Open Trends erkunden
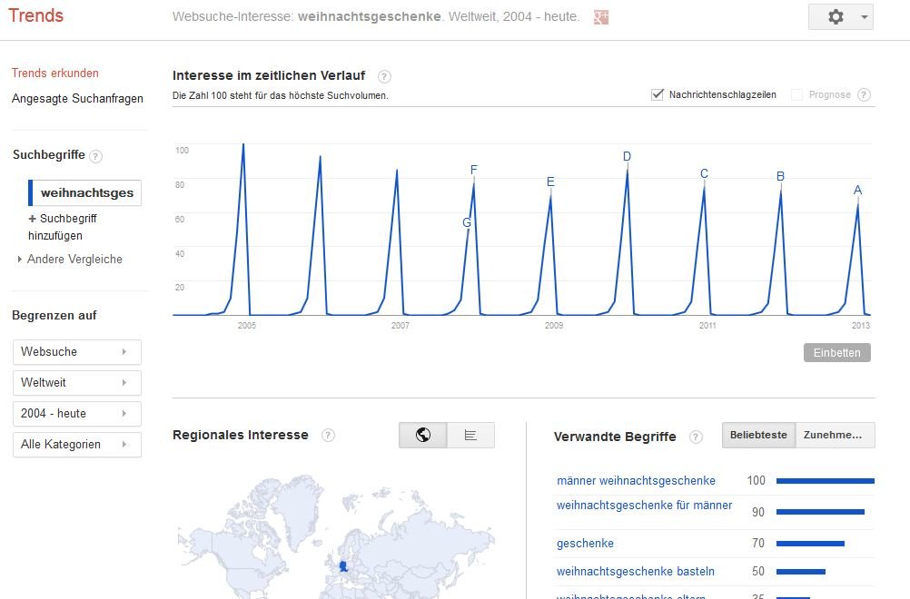The image size is (910, 599). pyautogui.click(x=55, y=74)
